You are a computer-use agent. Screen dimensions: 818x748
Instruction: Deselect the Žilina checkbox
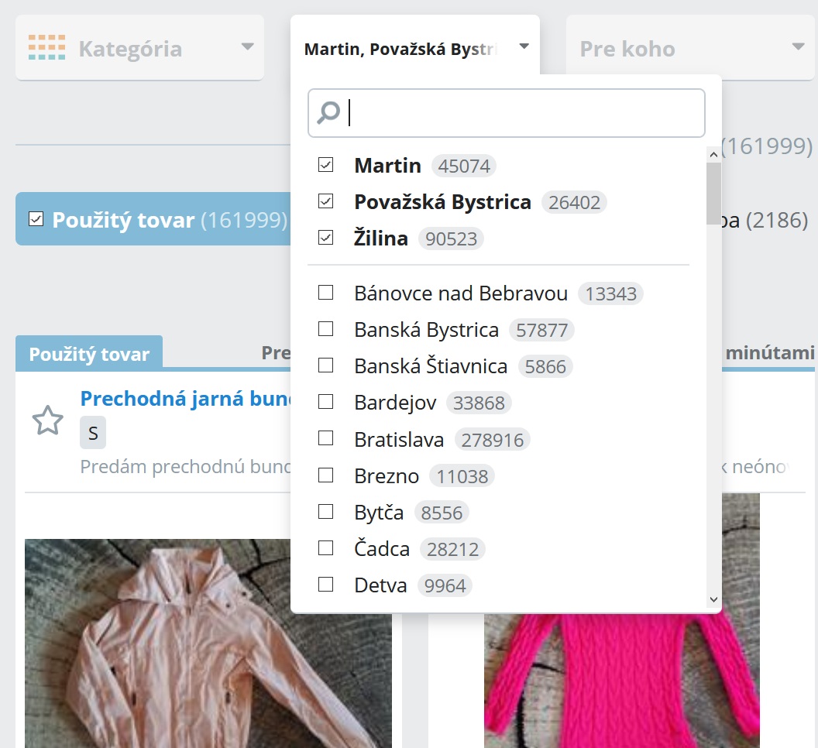pos(326,238)
